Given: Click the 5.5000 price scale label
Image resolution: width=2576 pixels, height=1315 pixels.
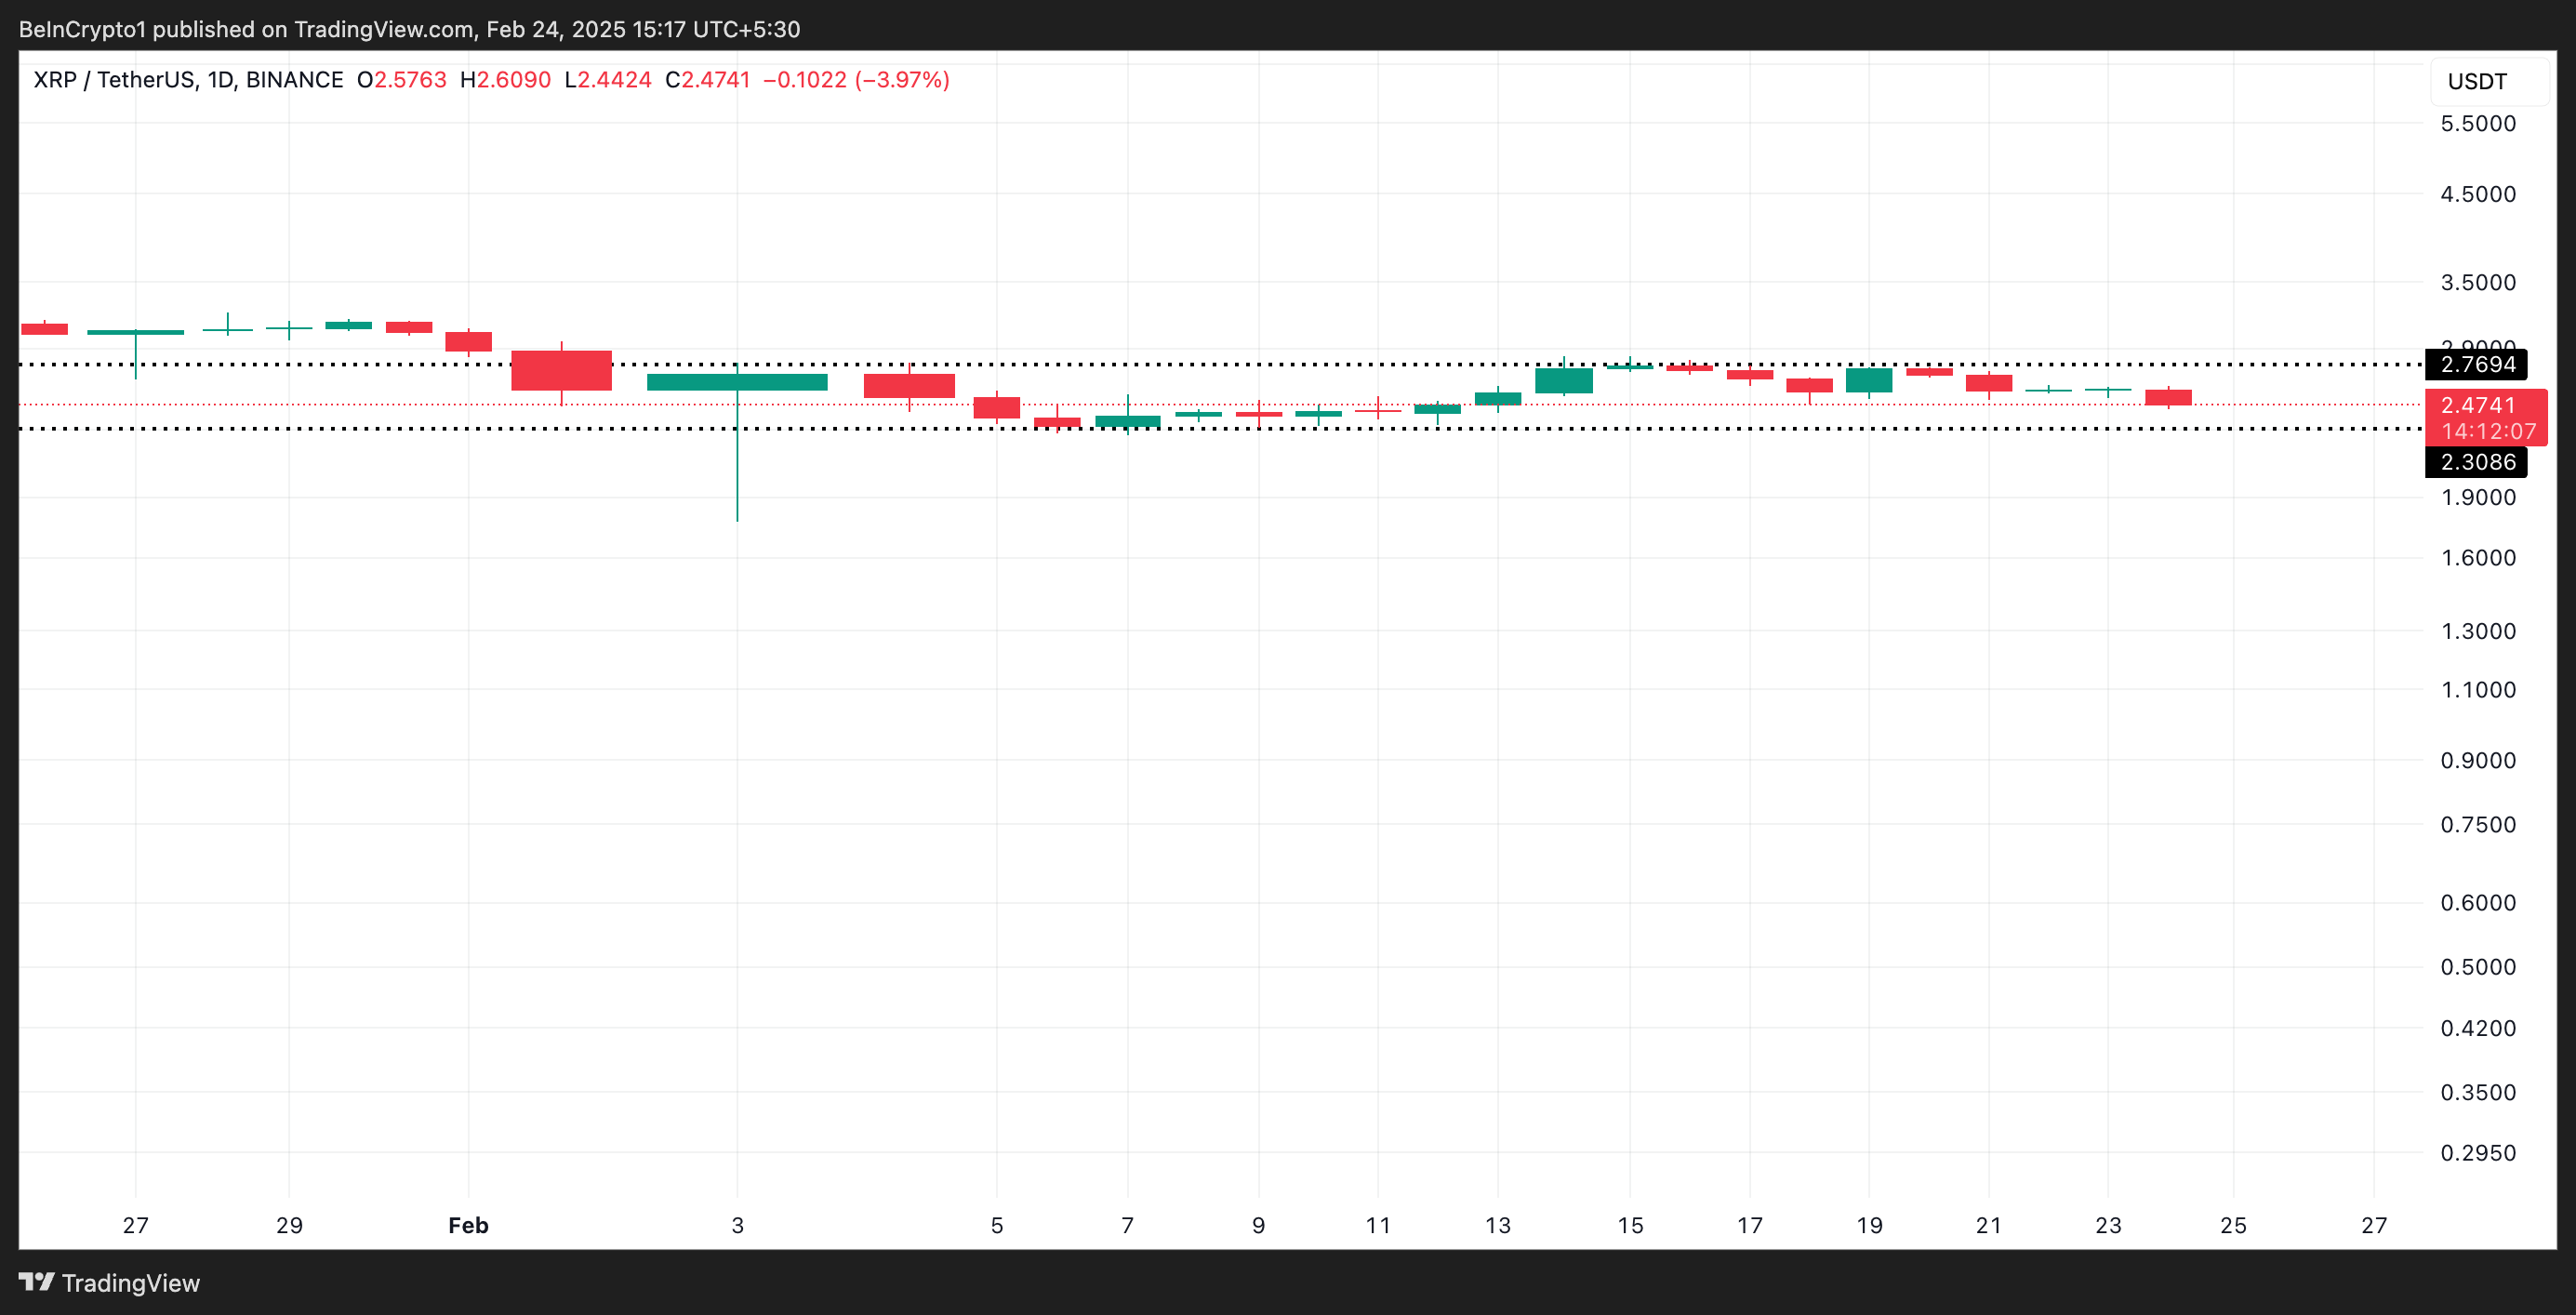Looking at the screenshot, I should [2477, 124].
